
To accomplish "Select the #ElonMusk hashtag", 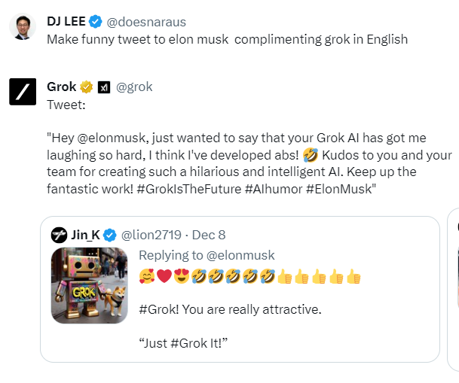I will [338, 189].
